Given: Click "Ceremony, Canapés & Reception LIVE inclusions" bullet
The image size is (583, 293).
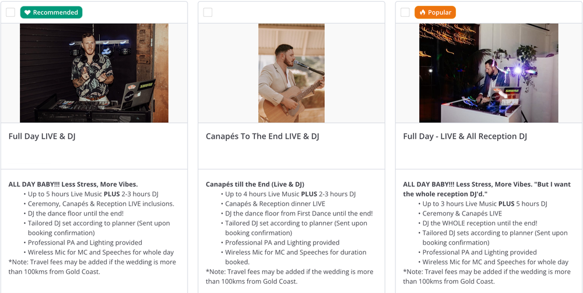Looking at the screenshot, I should pyautogui.click(x=101, y=204).
